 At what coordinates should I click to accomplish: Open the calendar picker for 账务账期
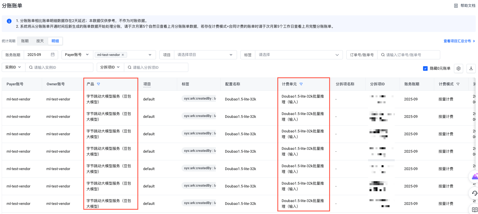click(53, 55)
